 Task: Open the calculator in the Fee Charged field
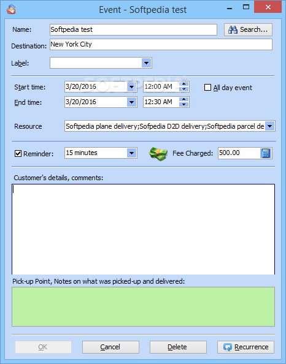[x=266, y=153]
